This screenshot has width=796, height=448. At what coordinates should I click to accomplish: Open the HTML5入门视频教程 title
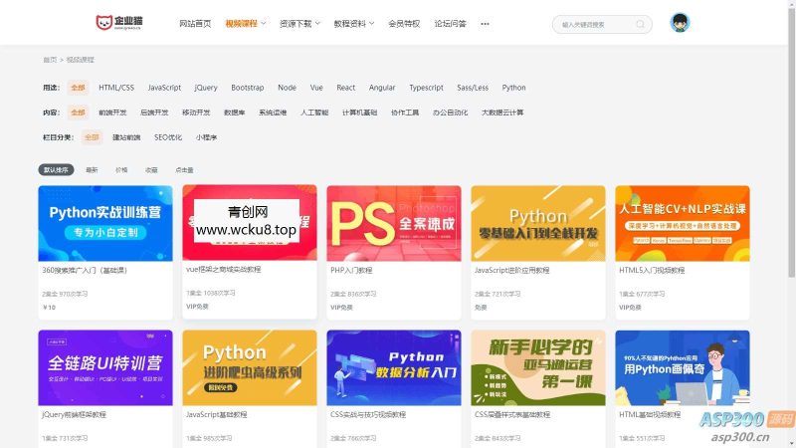click(x=652, y=270)
